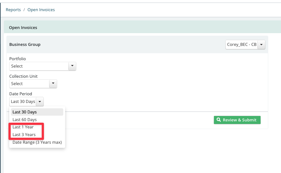This screenshot has height=173, width=281.
Task: Click the Business Group label
Action: point(25,44)
